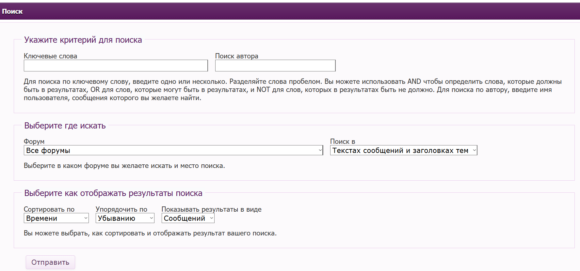580x271 pixels.
Task: Click the Поиск в label
Action: pos(342,142)
